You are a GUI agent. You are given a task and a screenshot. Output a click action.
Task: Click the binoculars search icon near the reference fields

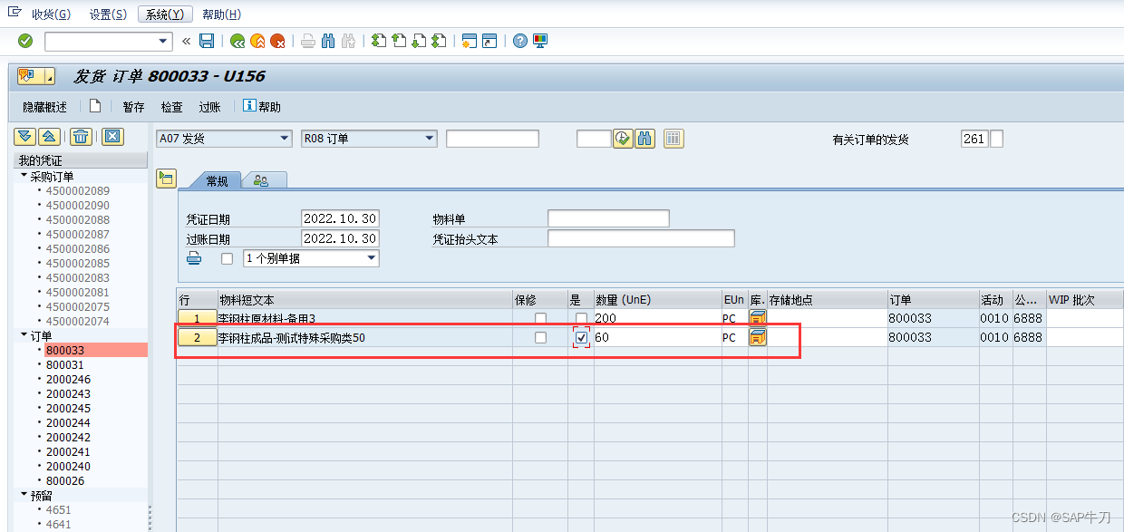pos(644,139)
